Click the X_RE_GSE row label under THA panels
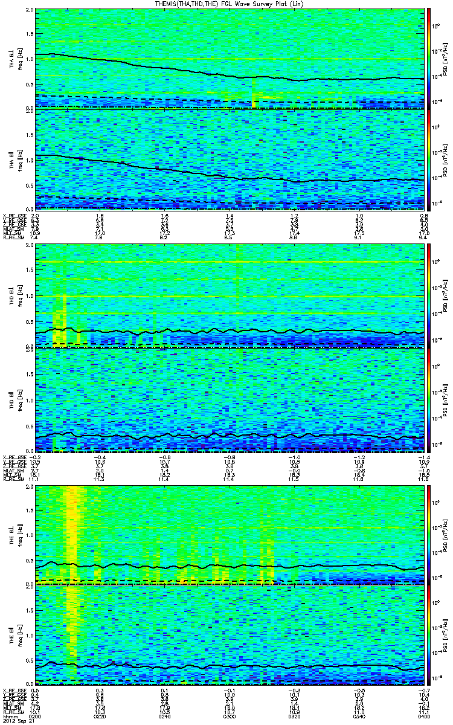Screen dimensions: 453x725 (14, 214)
